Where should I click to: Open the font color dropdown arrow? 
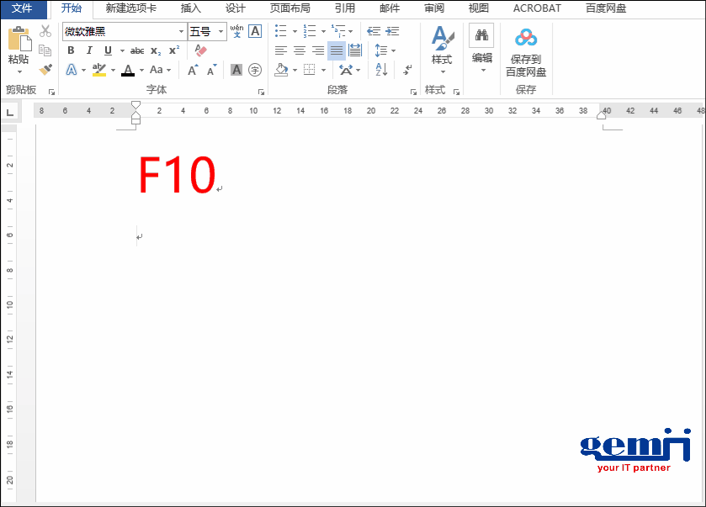[x=140, y=69]
